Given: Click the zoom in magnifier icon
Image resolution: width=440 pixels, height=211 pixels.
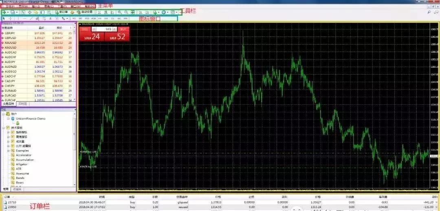Looking at the screenshot, I should tap(119, 13).
